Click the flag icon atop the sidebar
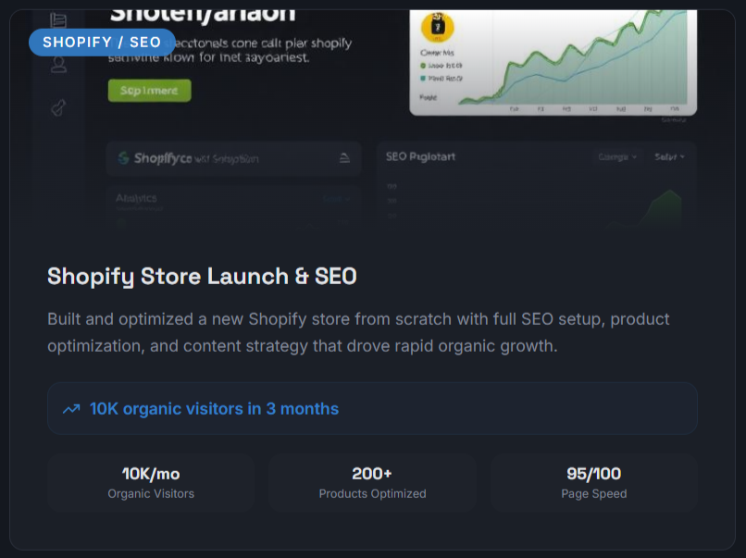This screenshot has width=746, height=558. click(58, 20)
